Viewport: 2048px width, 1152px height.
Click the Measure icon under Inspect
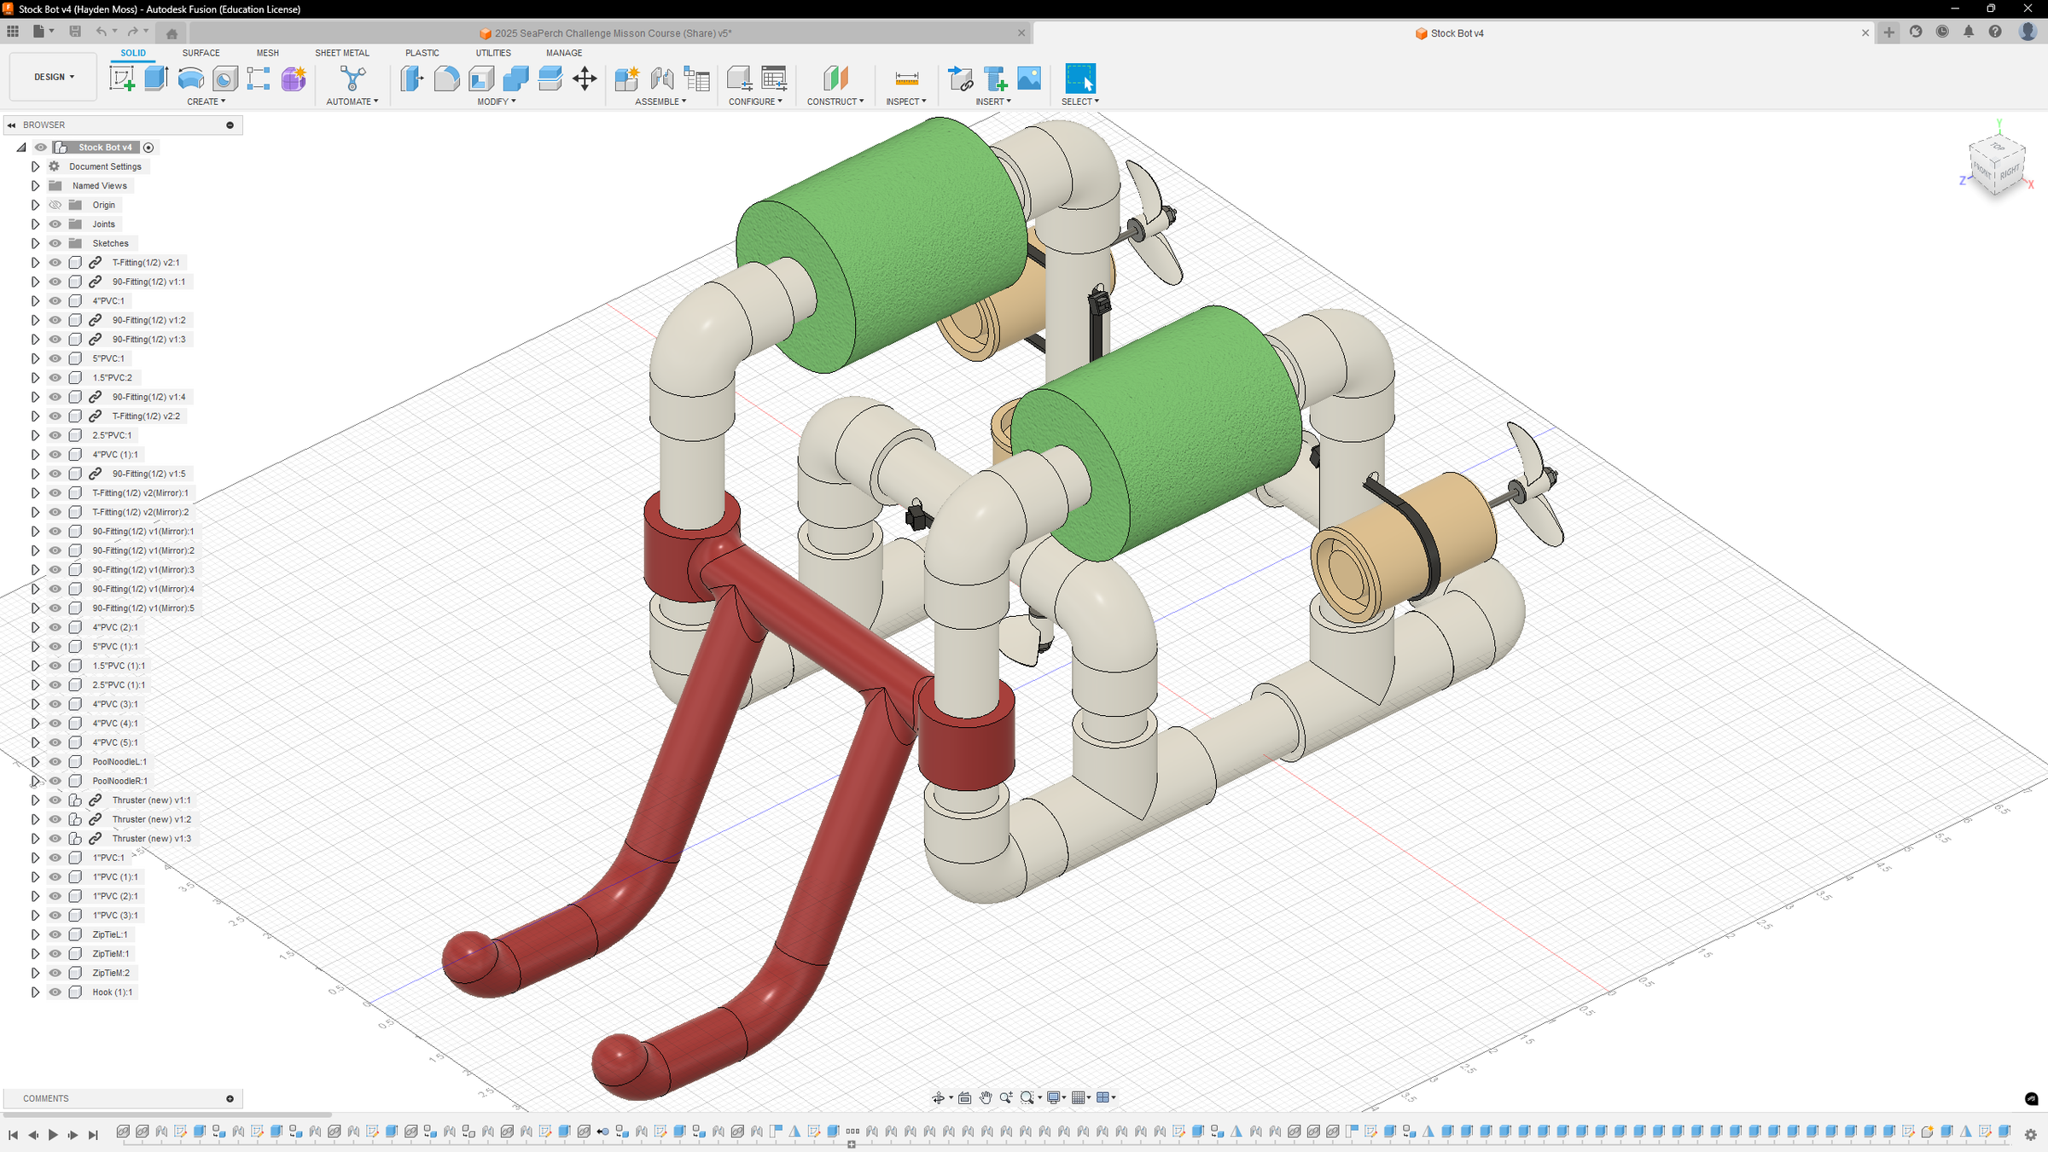pyautogui.click(x=906, y=79)
